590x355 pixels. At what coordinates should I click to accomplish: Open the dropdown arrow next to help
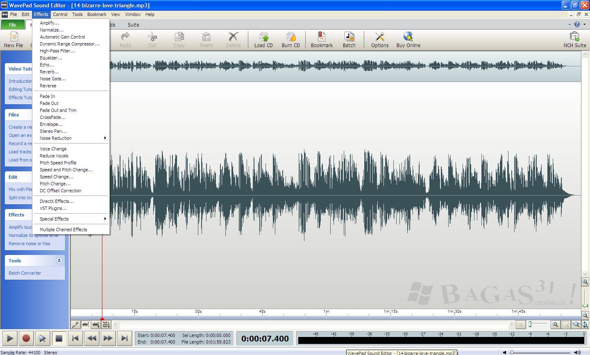(x=583, y=25)
